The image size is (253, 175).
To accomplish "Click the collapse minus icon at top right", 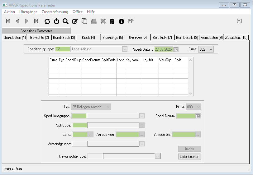I will (239, 21).
